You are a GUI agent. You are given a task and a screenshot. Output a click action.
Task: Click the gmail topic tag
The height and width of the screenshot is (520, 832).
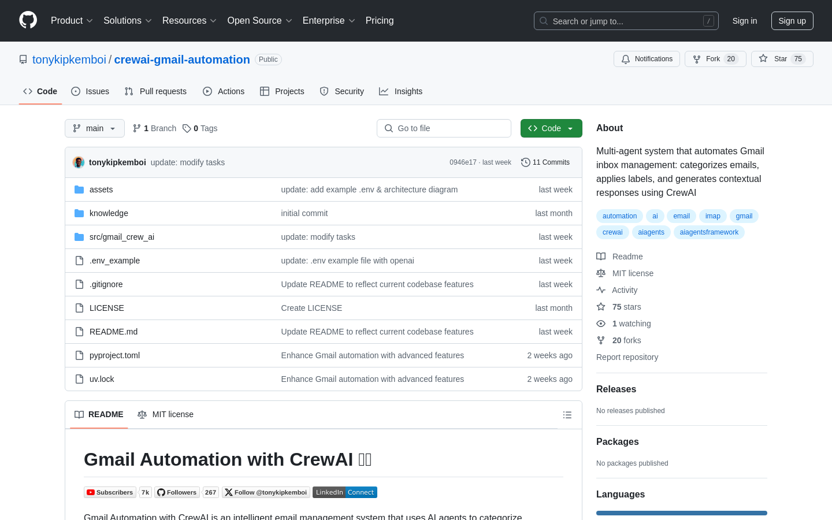click(x=744, y=216)
